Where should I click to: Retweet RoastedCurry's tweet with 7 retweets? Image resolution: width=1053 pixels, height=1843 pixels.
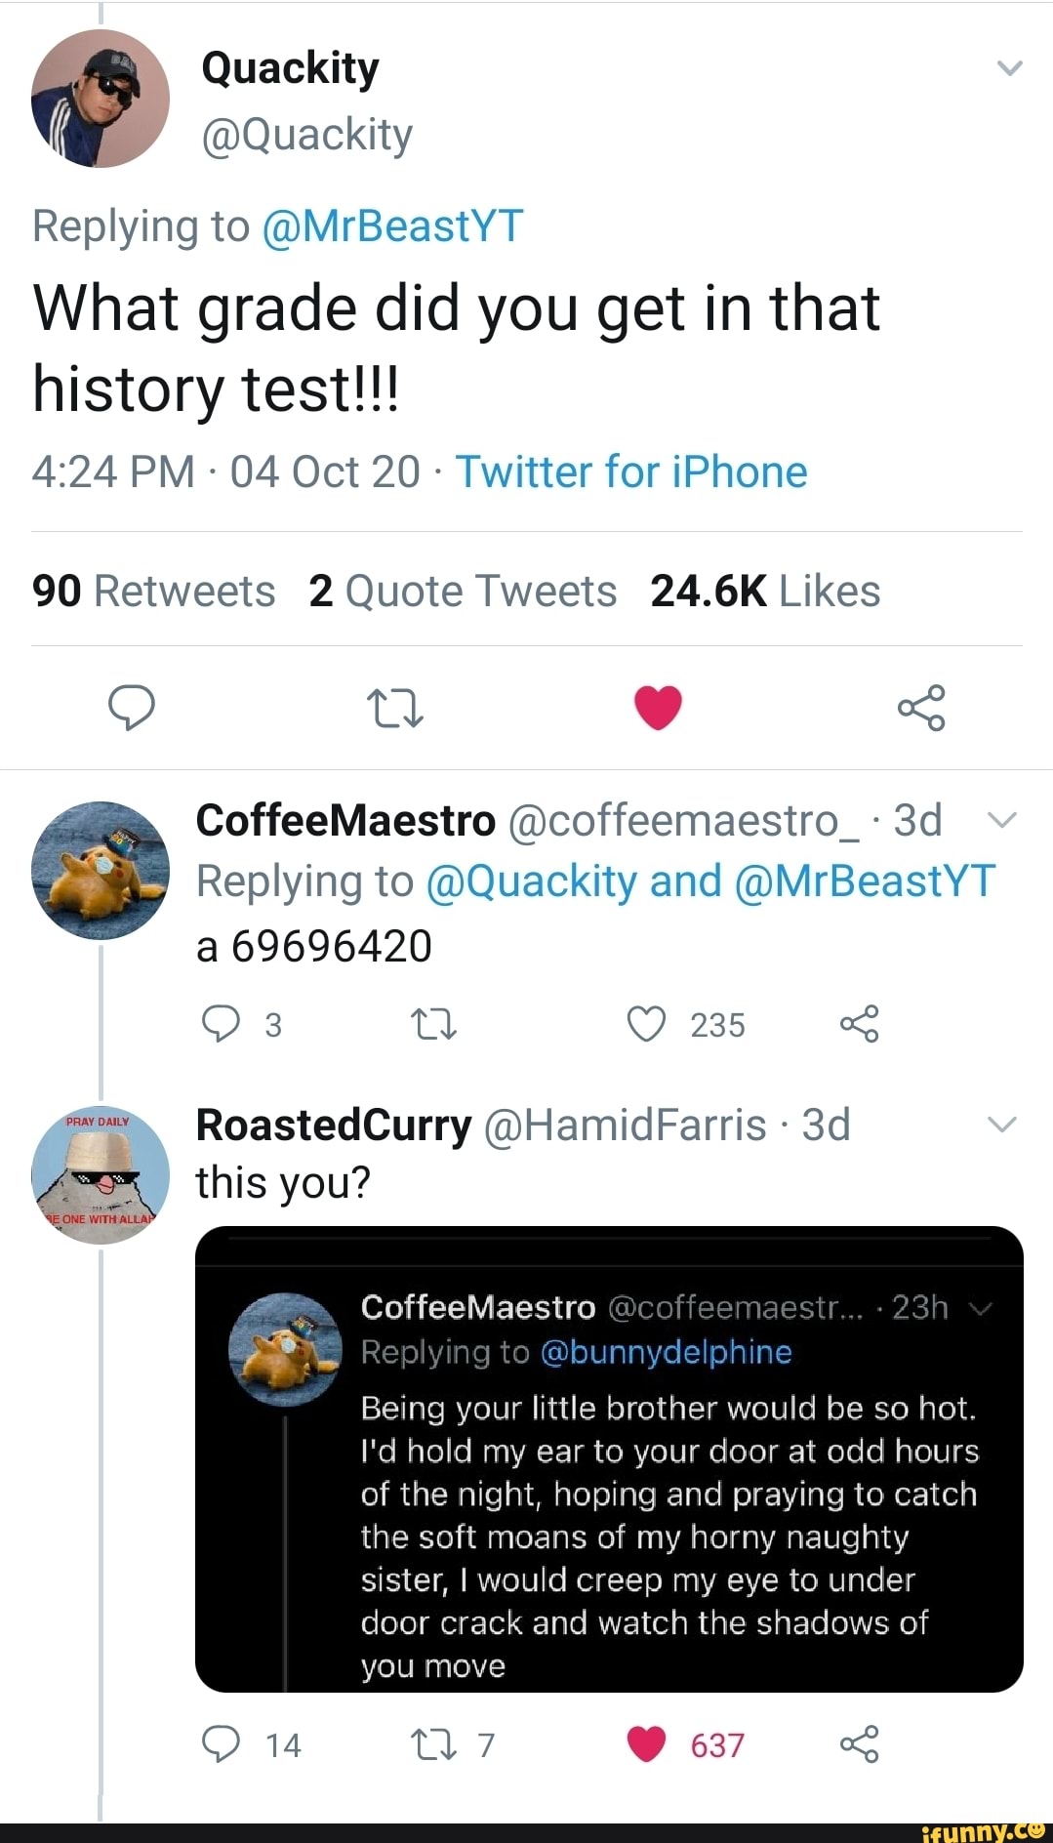point(433,1744)
